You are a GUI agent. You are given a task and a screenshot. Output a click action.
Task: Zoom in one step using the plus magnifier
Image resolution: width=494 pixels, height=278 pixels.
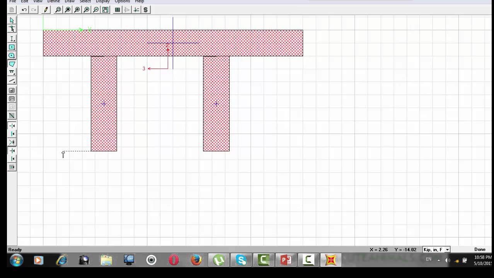pos(87,10)
